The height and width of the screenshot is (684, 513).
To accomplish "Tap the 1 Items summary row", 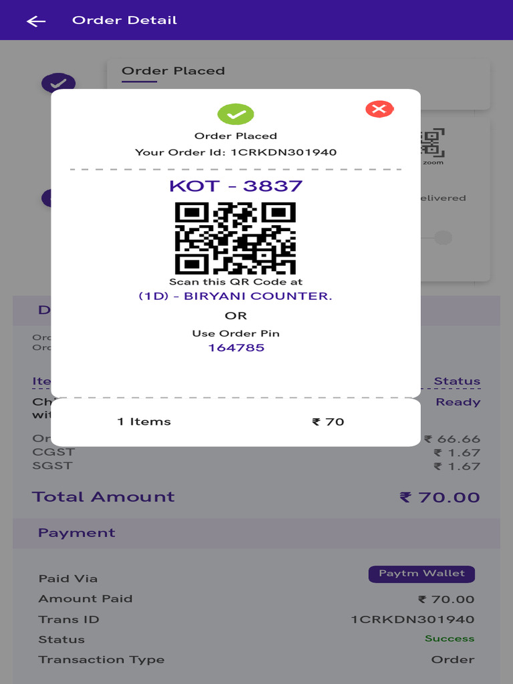I will click(236, 422).
